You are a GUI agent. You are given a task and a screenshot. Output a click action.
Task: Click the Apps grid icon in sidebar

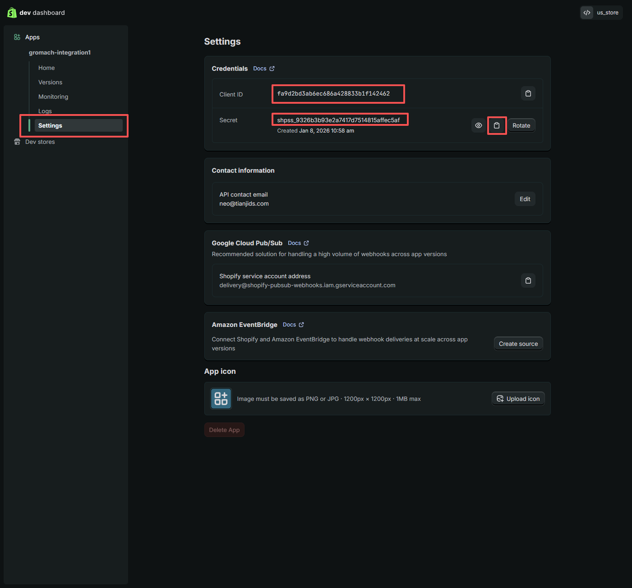(17, 37)
